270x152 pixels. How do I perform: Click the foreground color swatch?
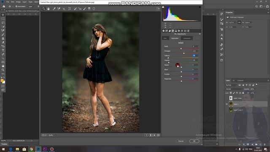click(2, 81)
